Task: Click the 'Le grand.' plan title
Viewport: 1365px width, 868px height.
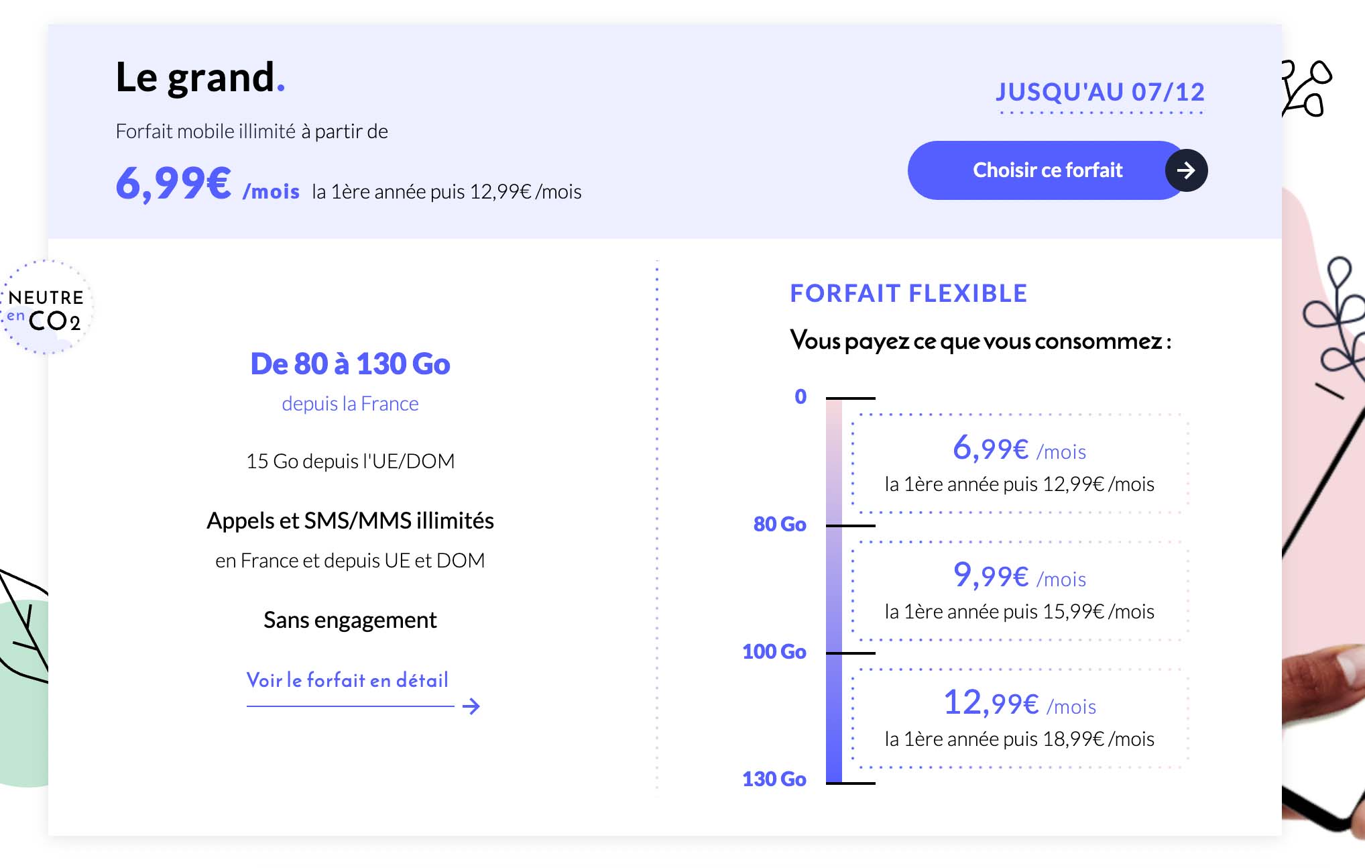Action: click(x=200, y=77)
